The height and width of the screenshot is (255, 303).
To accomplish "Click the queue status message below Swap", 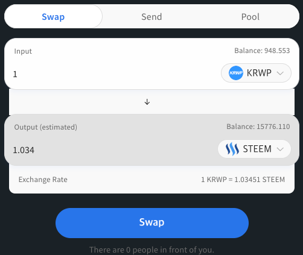I will [151, 250].
